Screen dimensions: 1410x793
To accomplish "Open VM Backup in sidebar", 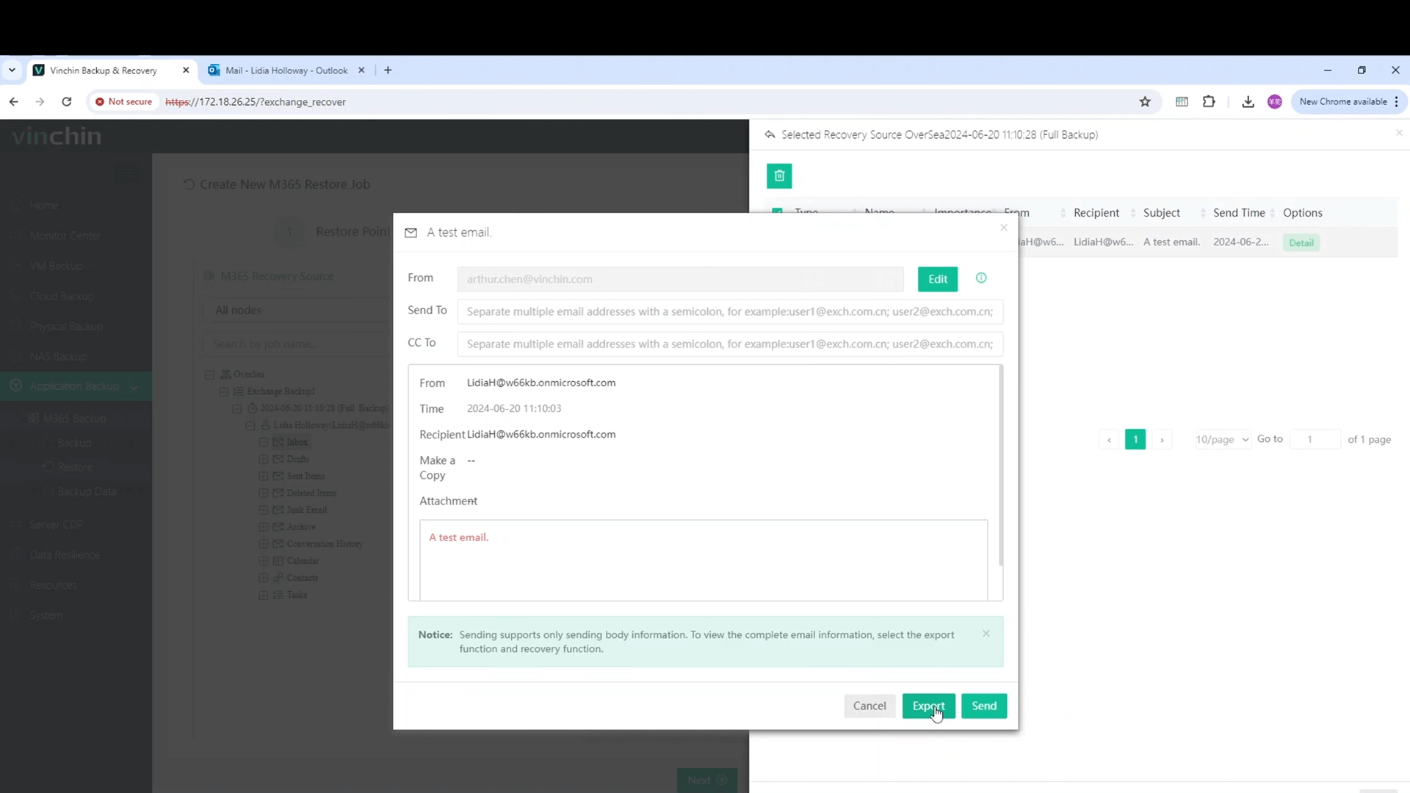I will pos(56,266).
